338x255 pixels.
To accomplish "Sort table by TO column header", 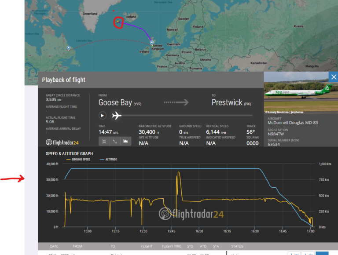I will point(113,246).
